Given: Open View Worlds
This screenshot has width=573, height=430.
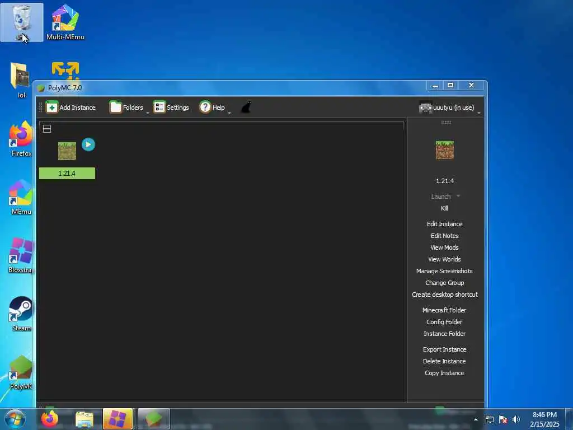Looking at the screenshot, I should coord(445,259).
